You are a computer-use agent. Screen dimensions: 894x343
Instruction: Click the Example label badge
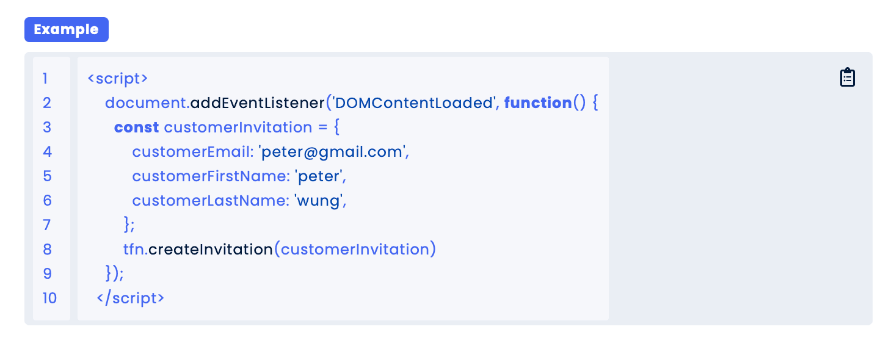click(x=66, y=30)
